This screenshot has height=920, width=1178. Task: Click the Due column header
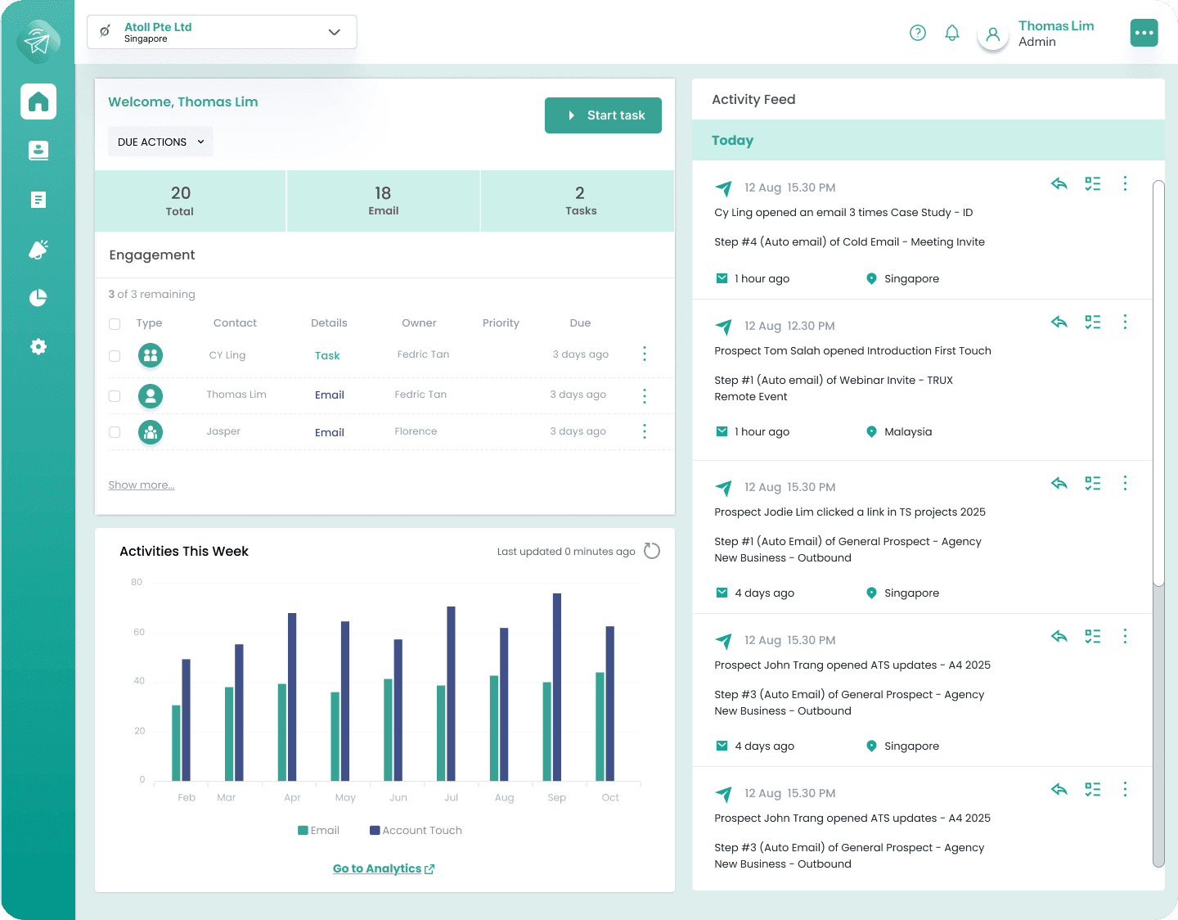(x=580, y=323)
